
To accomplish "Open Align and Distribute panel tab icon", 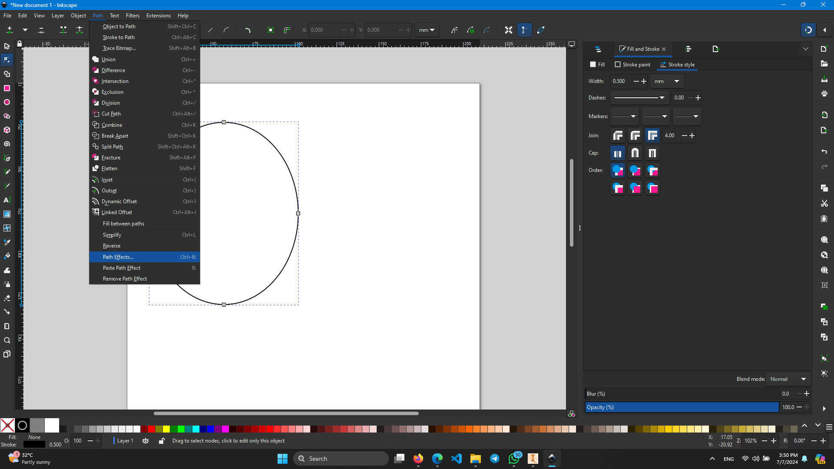I will click(688, 49).
